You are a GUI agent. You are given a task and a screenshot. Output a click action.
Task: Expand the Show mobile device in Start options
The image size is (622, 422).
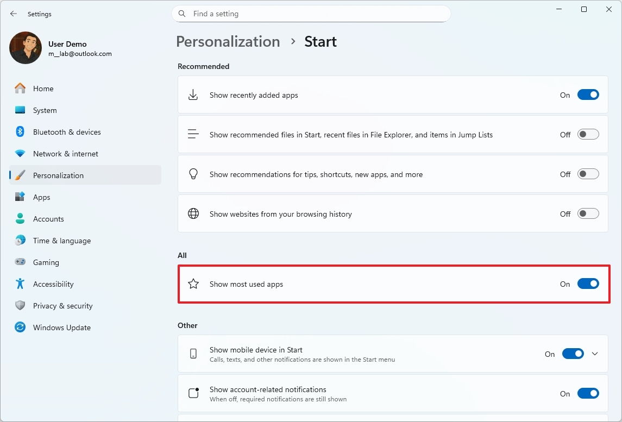click(595, 354)
